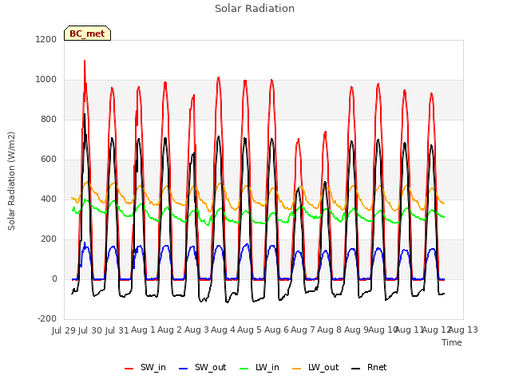Toggle the SW_out legend entry
511x383 pixels.
(x=202, y=367)
